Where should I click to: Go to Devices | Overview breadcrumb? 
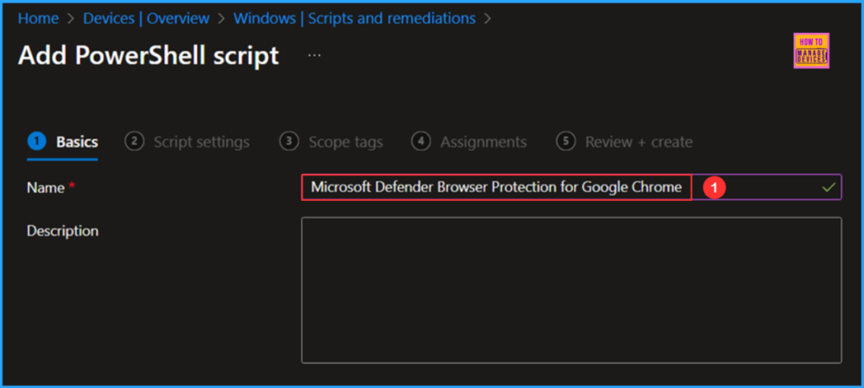[146, 19]
